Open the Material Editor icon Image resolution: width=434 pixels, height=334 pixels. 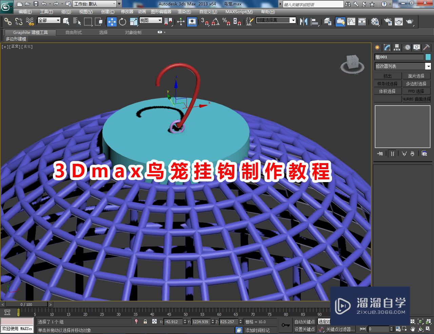pos(375,21)
